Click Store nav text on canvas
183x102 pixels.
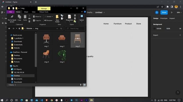click(x=138, y=24)
